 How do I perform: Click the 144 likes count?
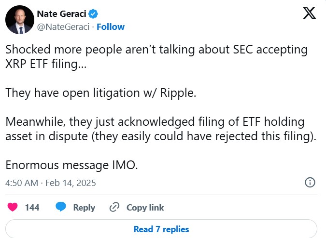(32, 208)
